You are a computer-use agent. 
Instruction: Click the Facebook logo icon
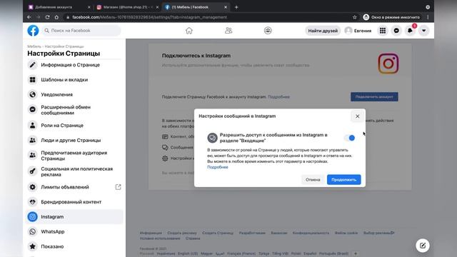pyautogui.click(x=33, y=30)
